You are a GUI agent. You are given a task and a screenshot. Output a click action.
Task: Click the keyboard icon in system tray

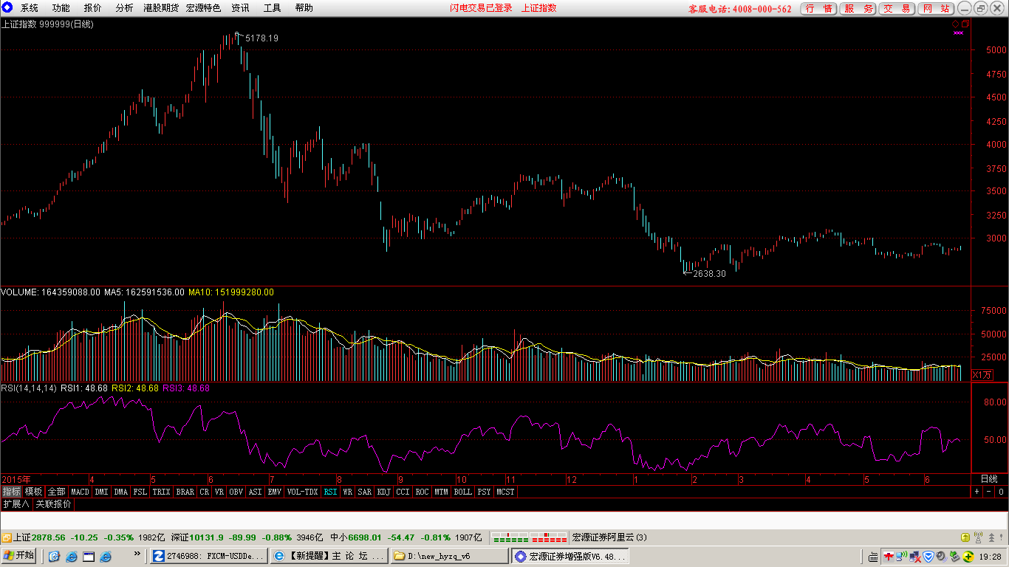pos(872,556)
